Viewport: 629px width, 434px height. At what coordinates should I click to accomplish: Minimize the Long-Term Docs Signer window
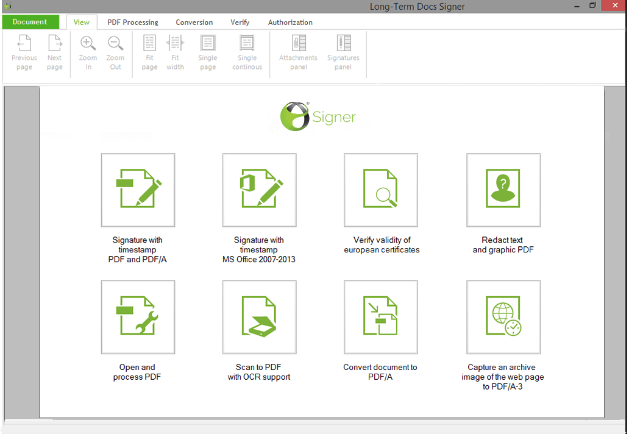pos(577,6)
